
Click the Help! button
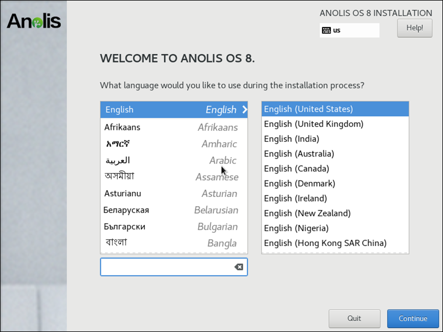[x=414, y=28]
